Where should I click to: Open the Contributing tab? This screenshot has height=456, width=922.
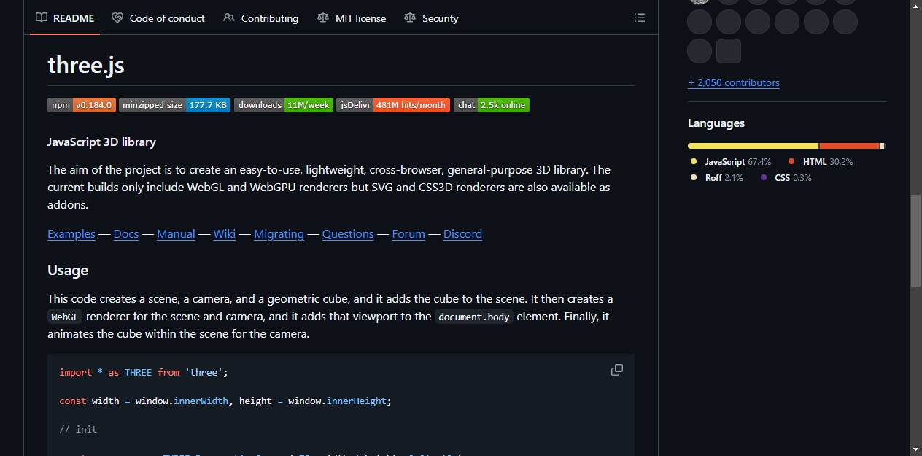(261, 18)
